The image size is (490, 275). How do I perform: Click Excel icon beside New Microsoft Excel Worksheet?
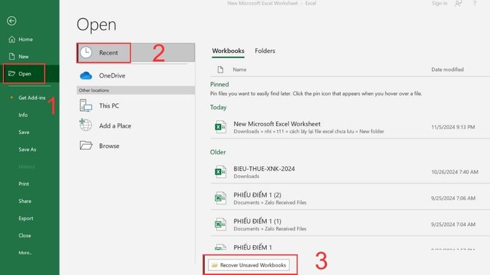coord(220,127)
